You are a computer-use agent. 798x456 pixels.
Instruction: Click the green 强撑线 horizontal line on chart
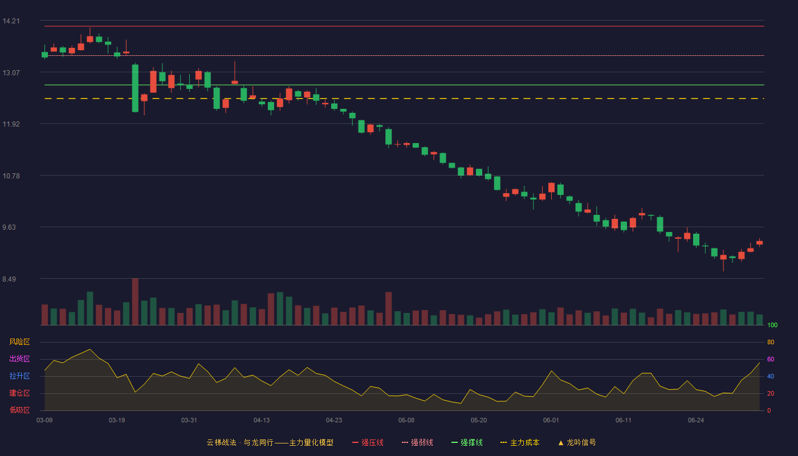pyautogui.click(x=404, y=85)
